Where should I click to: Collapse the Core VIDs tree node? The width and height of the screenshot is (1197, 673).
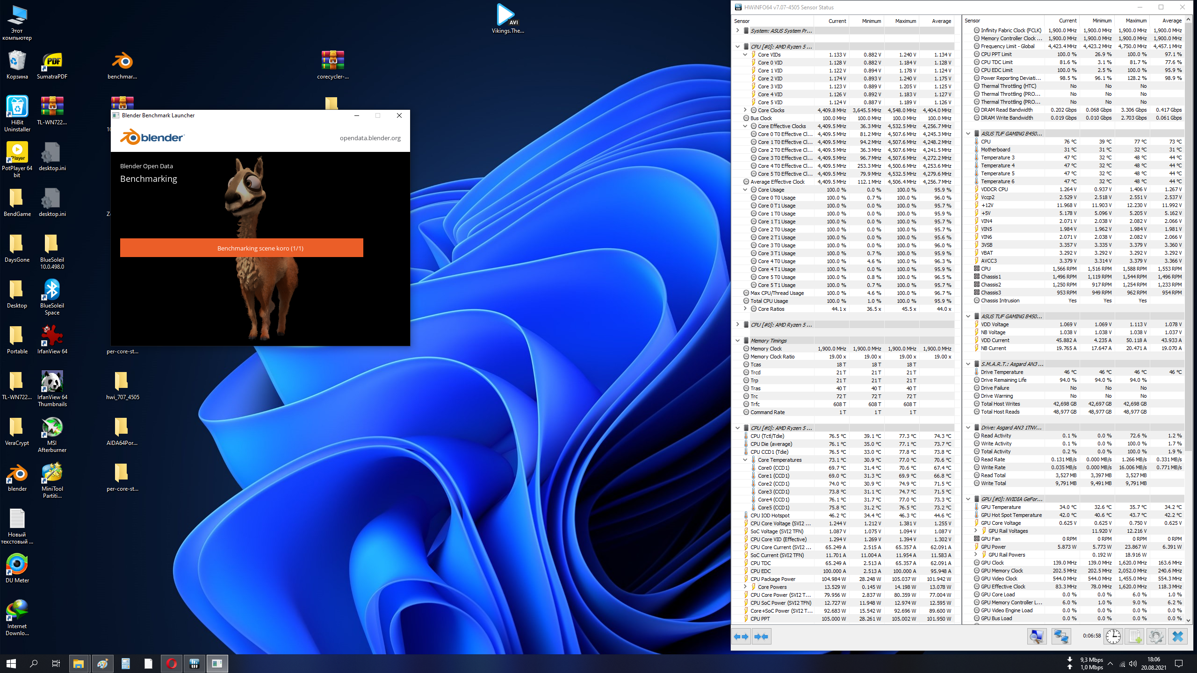pyautogui.click(x=745, y=55)
